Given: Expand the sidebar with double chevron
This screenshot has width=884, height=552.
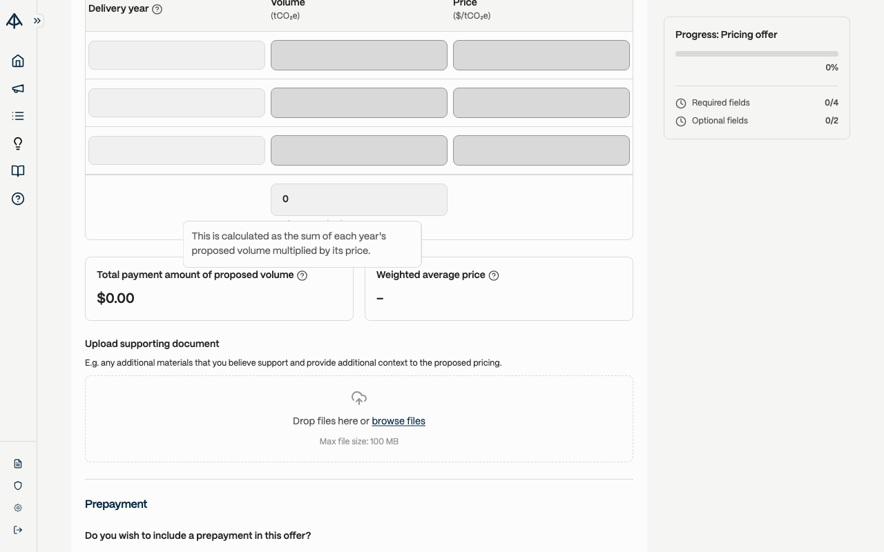Looking at the screenshot, I should coord(38,21).
